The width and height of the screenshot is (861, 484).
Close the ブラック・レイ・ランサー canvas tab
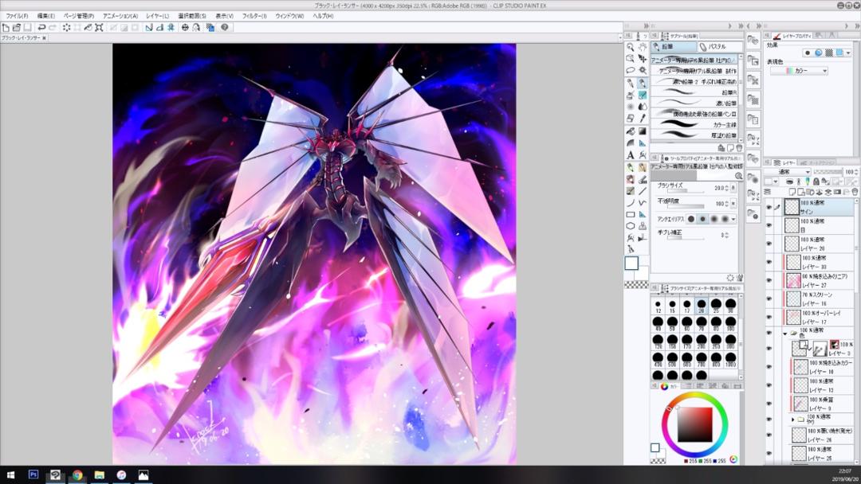pos(45,38)
